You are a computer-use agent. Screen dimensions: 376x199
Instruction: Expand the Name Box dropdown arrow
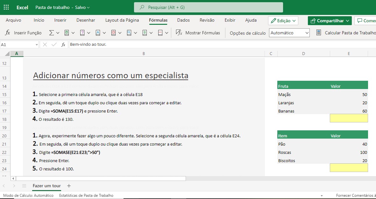[37, 45]
